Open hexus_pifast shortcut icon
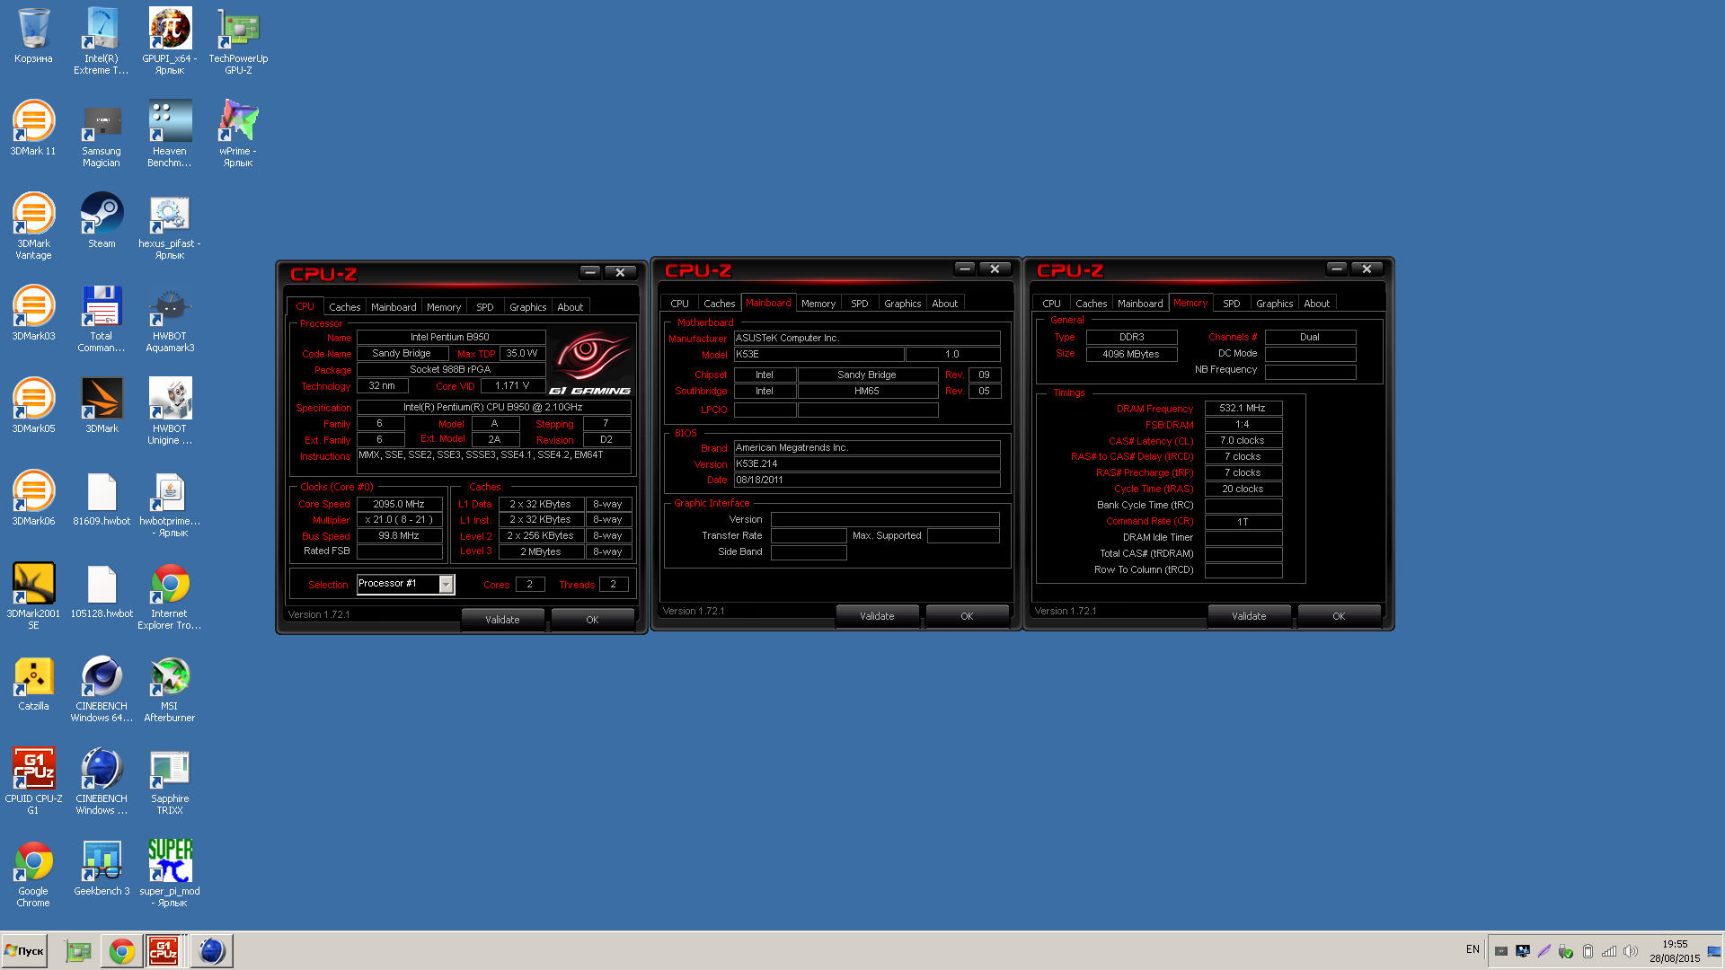 170,225
